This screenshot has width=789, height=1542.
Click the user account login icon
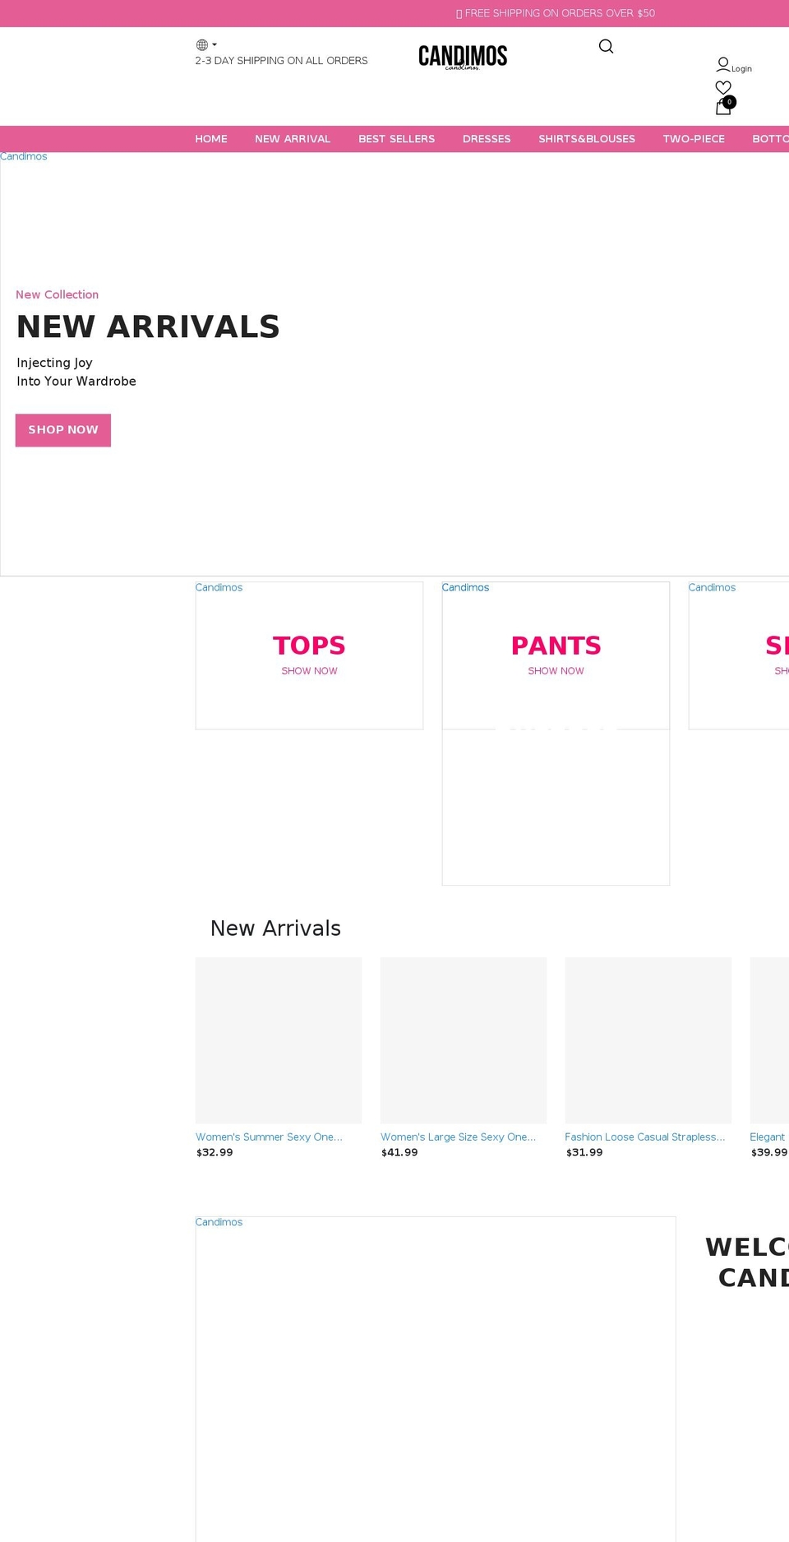[x=723, y=64]
